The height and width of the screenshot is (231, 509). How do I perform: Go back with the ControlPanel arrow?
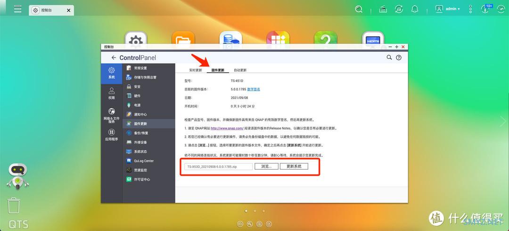tap(113, 58)
